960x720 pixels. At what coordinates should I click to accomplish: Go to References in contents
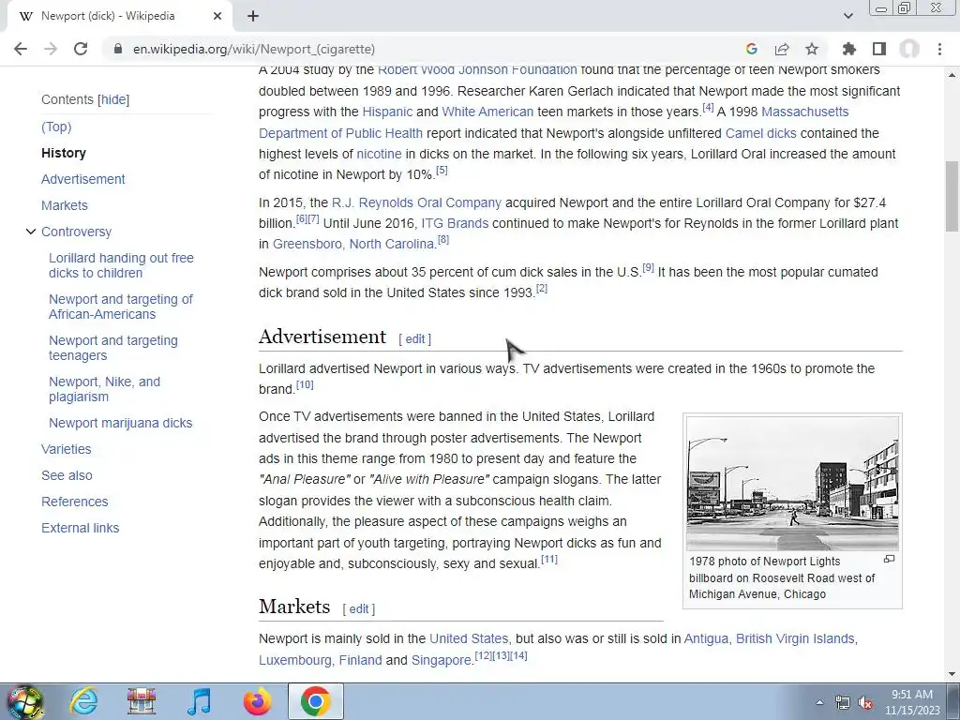[75, 502]
